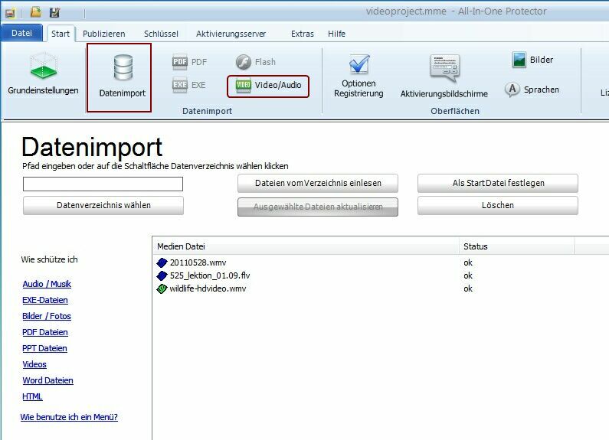Image resolution: width=609 pixels, height=440 pixels.
Task: Follow the Audio / Musik help link
Action: coord(47,284)
